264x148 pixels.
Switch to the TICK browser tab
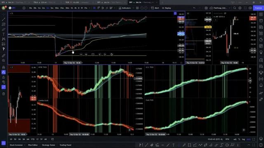(x=79, y=2)
